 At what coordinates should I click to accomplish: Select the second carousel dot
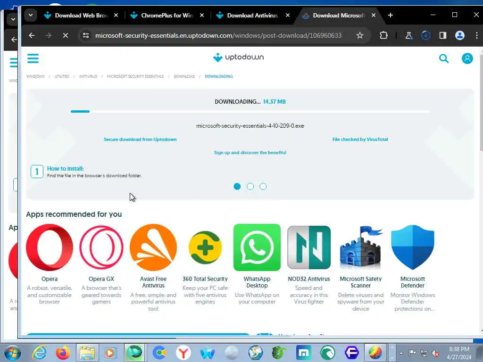point(250,186)
